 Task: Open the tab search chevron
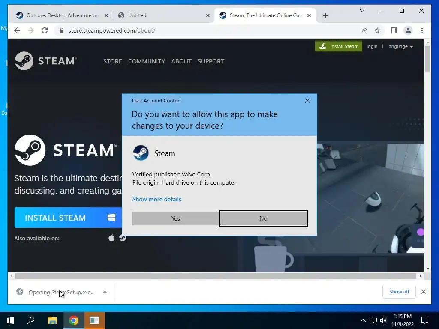click(x=362, y=11)
